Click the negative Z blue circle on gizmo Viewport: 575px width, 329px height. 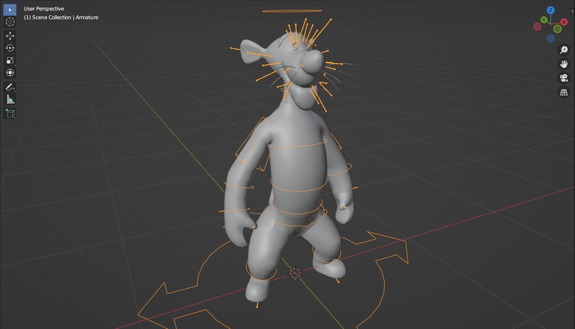551,38
